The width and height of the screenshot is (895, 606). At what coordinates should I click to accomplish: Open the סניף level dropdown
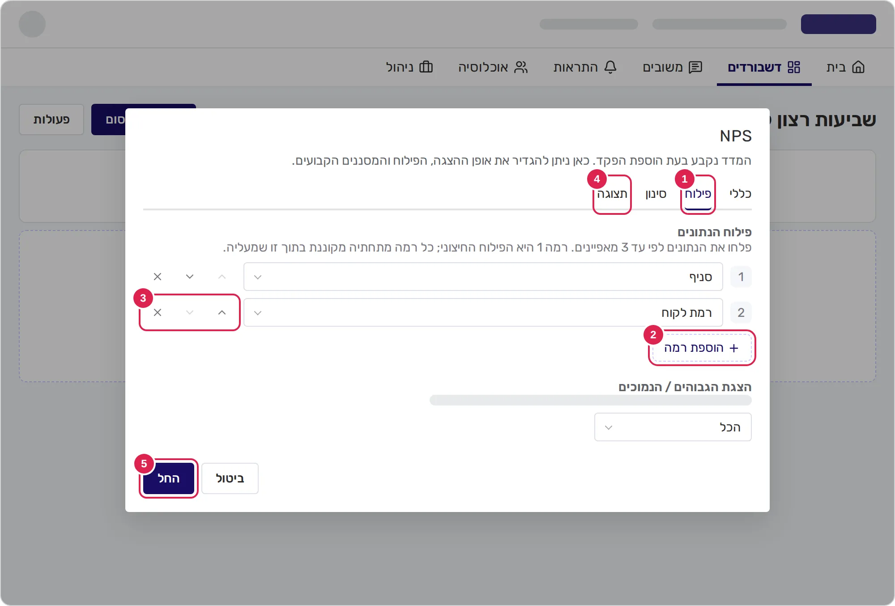pyautogui.click(x=483, y=277)
